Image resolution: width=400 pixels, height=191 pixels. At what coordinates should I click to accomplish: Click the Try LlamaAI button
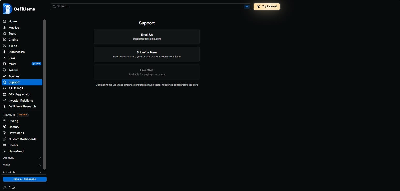coord(267,6)
